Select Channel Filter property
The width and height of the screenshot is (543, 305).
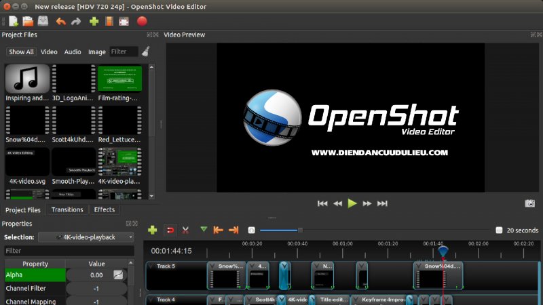(35, 289)
